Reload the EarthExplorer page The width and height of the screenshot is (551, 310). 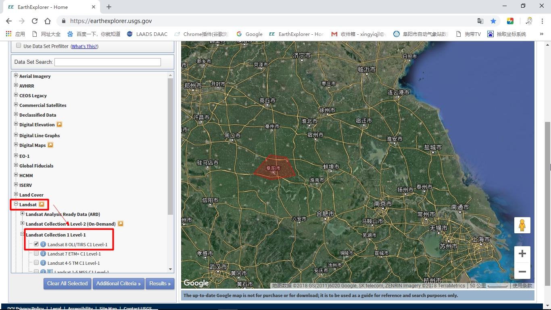pos(35,21)
